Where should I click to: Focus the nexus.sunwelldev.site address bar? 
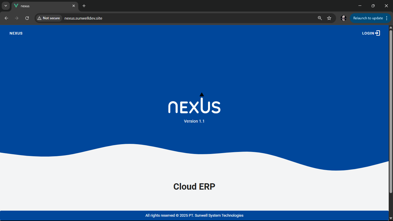tap(173, 18)
